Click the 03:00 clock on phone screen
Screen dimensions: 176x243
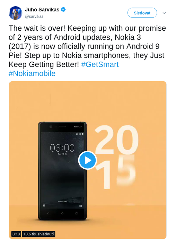click(62, 148)
